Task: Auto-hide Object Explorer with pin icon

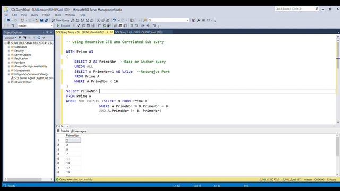Action: click(47, 32)
